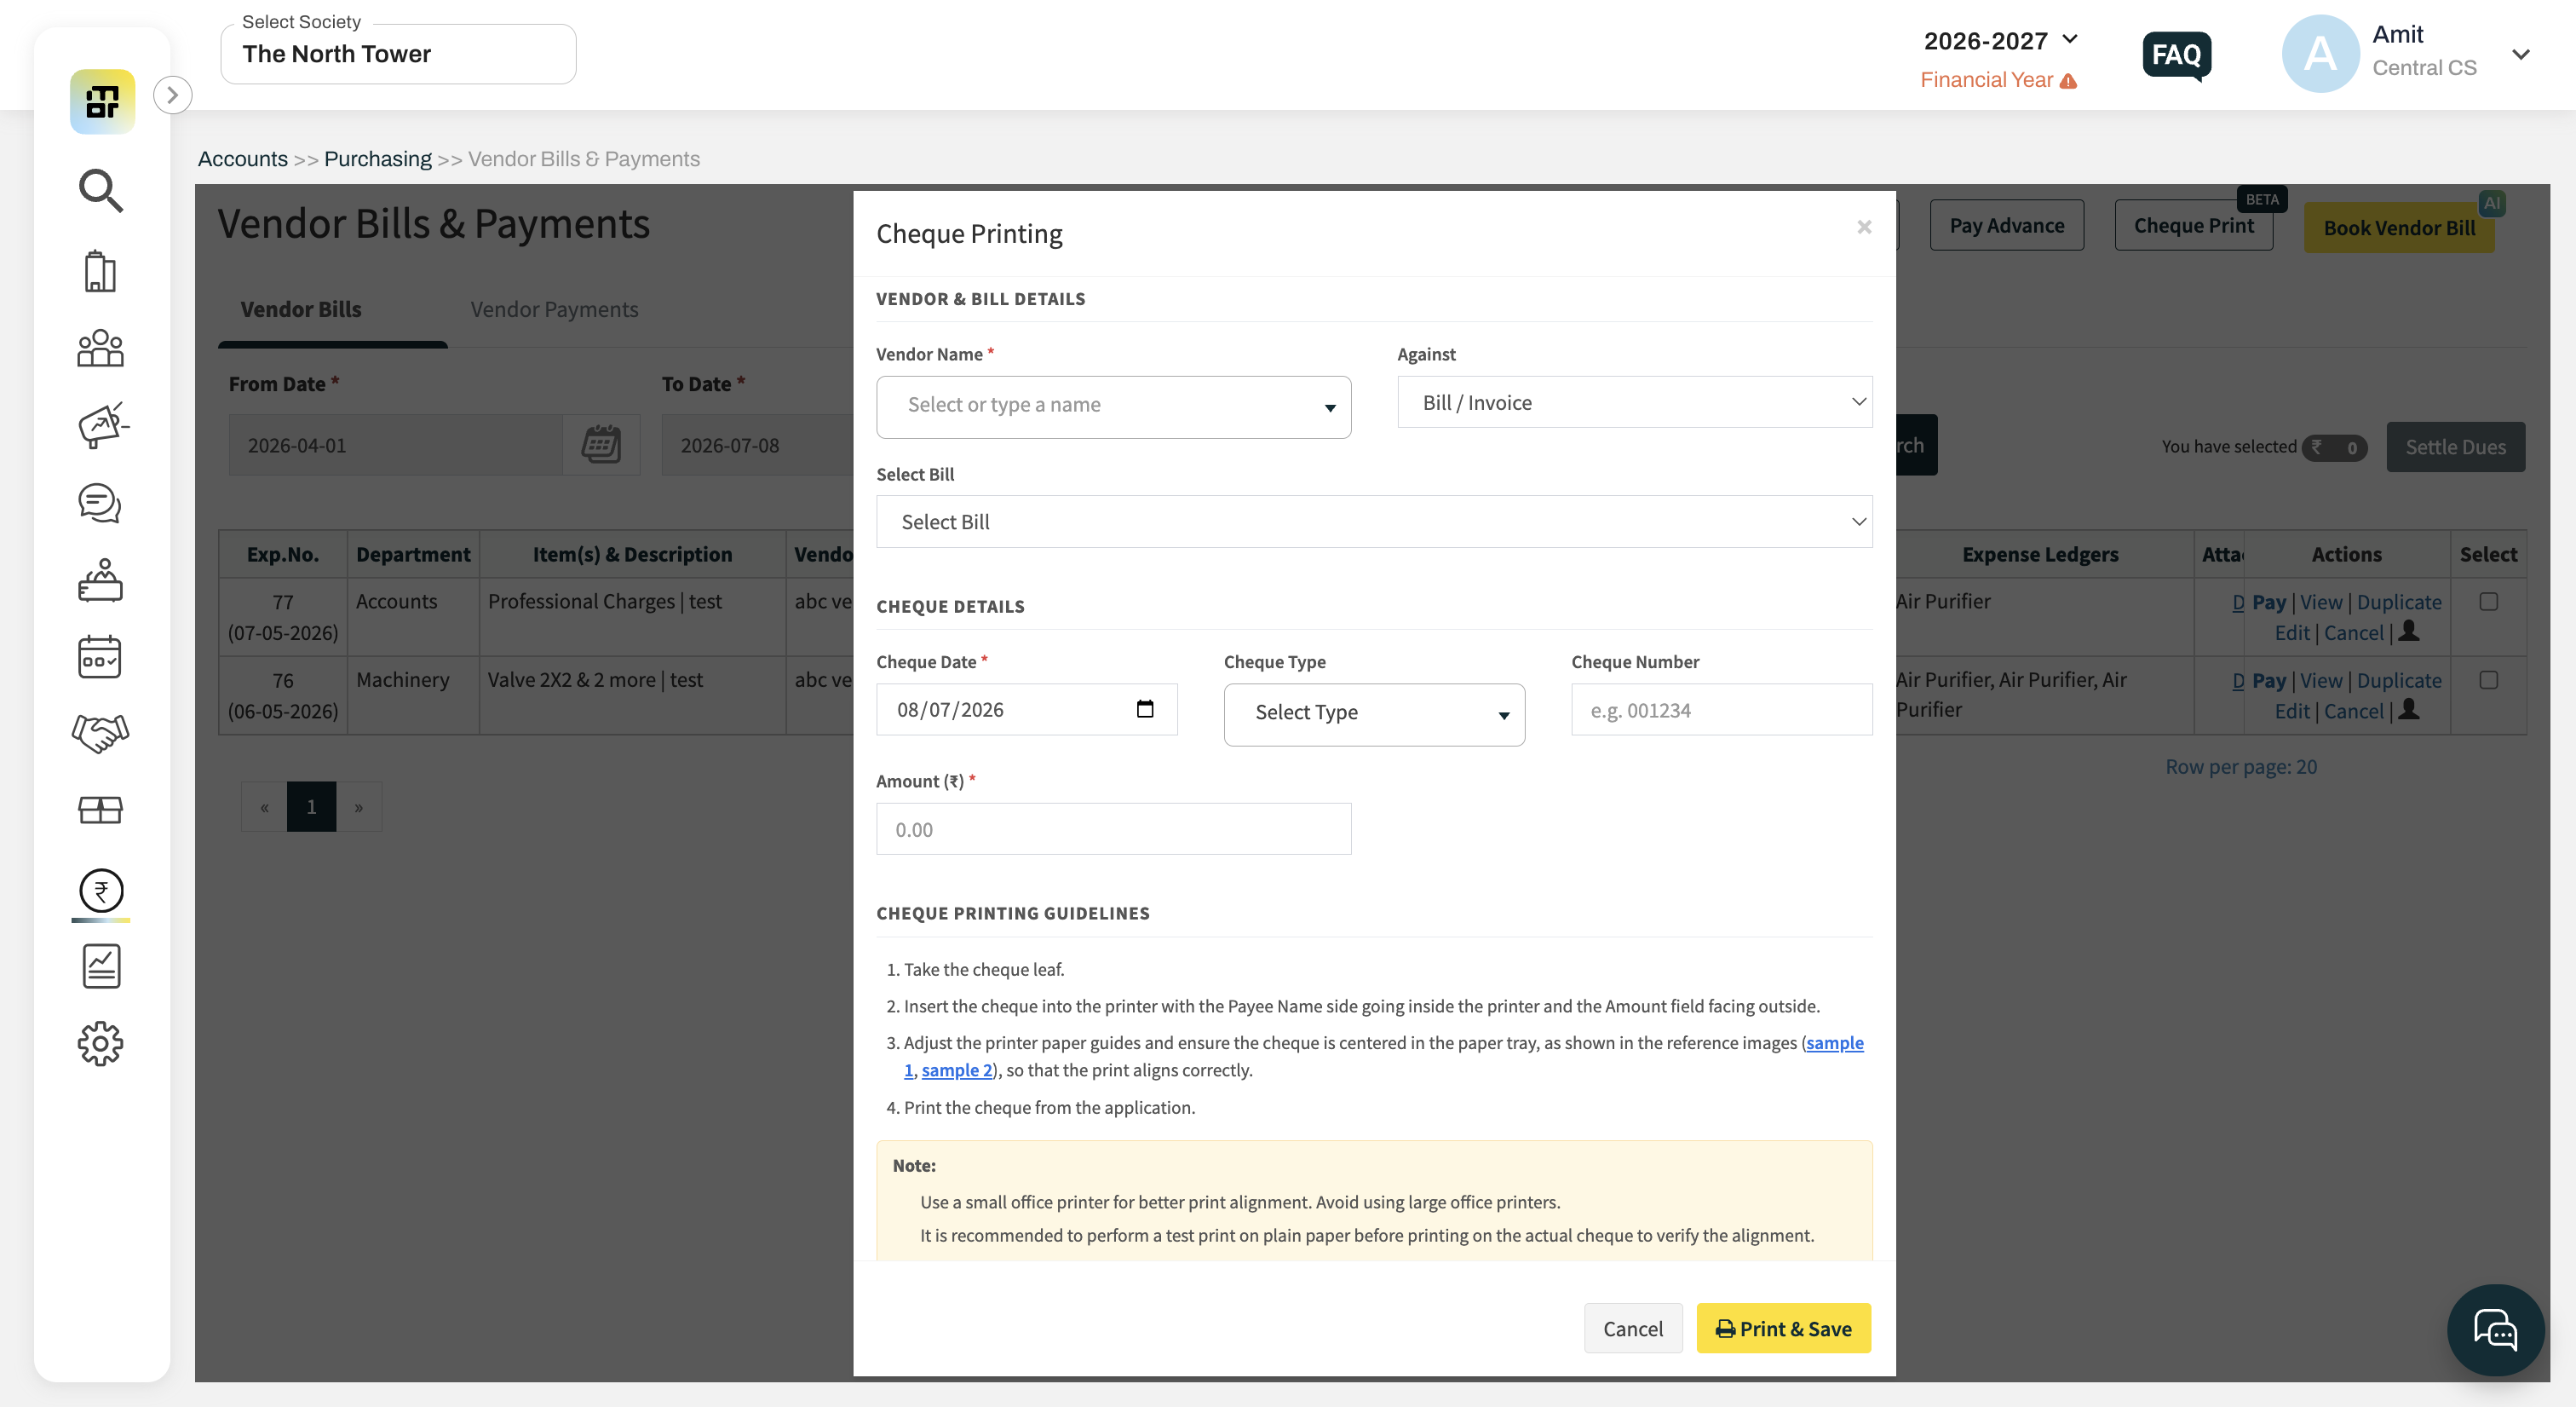Click the Cheque Print button

pyautogui.click(x=2193, y=225)
